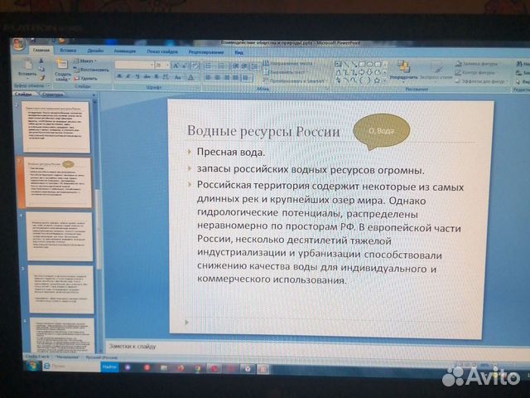Toggle Bold formatting

119,77
